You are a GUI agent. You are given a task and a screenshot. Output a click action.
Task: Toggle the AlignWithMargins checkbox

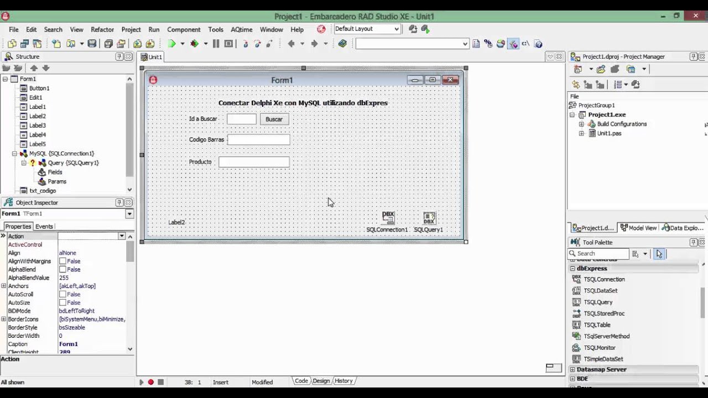click(63, 261)
